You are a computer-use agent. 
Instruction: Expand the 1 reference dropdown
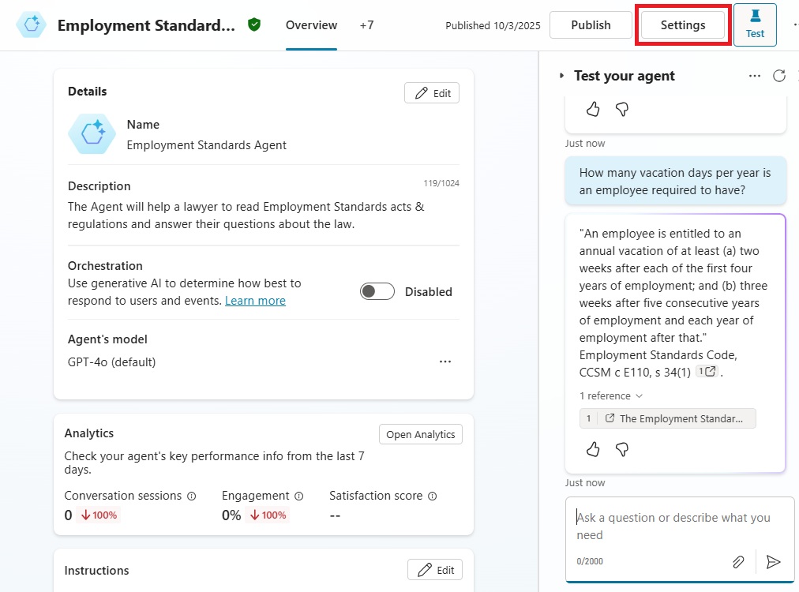611,396
